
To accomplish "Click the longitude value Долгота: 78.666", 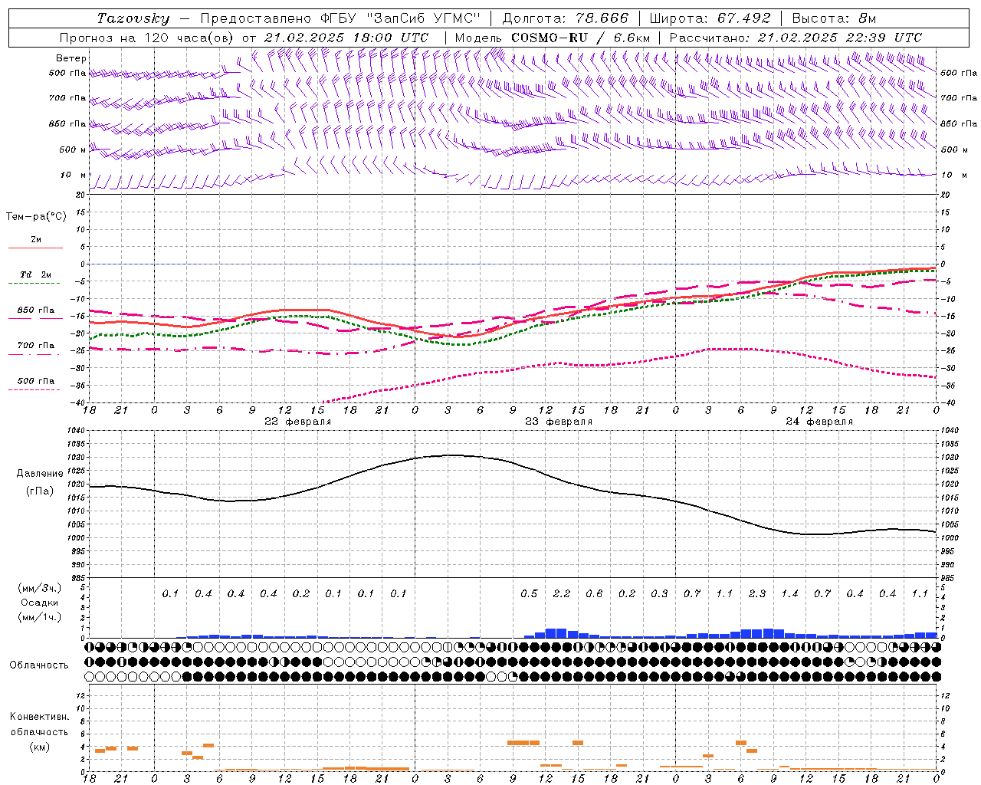I will (x=566, y=18).
